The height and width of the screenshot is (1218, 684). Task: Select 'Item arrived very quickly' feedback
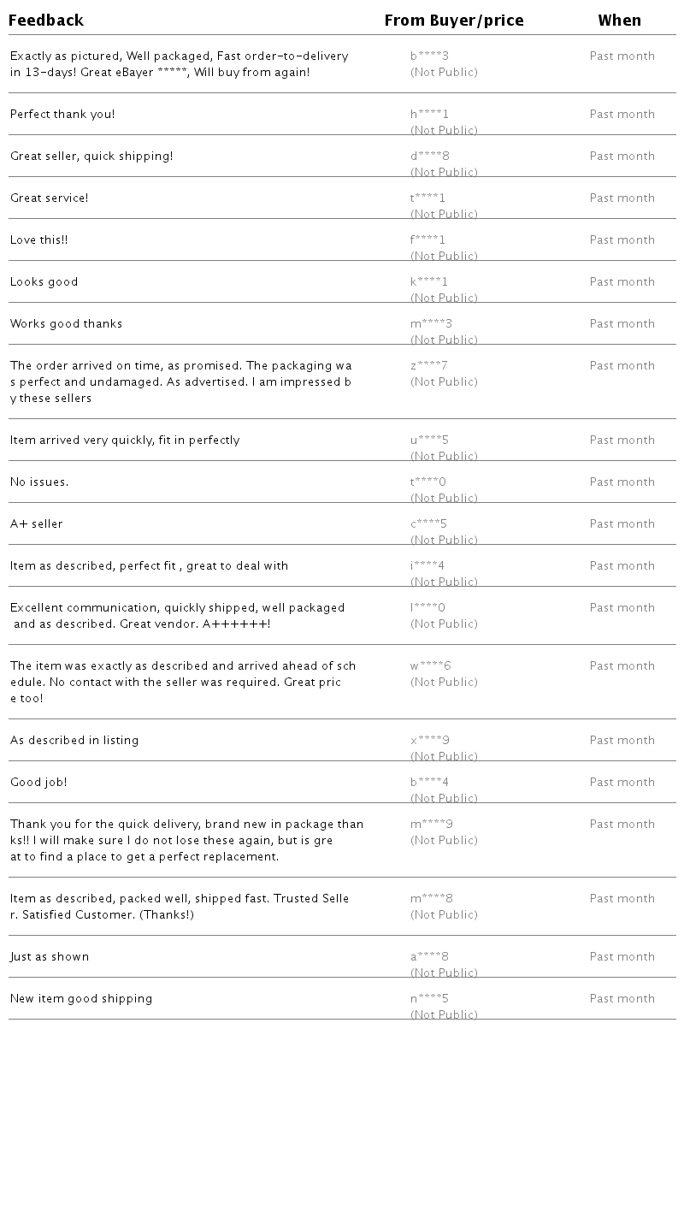tap(125, 440)
